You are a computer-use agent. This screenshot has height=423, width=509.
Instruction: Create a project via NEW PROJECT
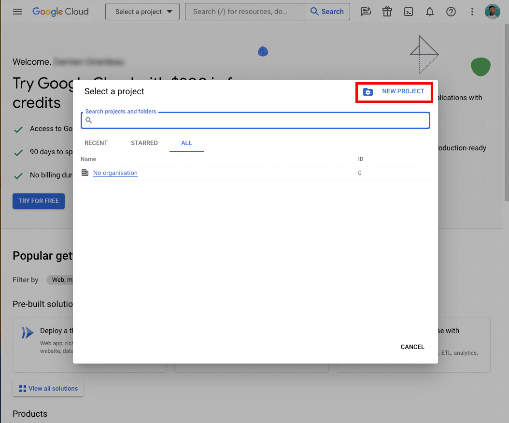(x=394, y=91)
